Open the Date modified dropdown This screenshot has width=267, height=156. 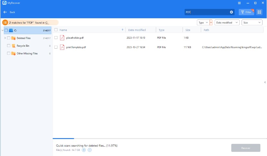coord(227,22)
